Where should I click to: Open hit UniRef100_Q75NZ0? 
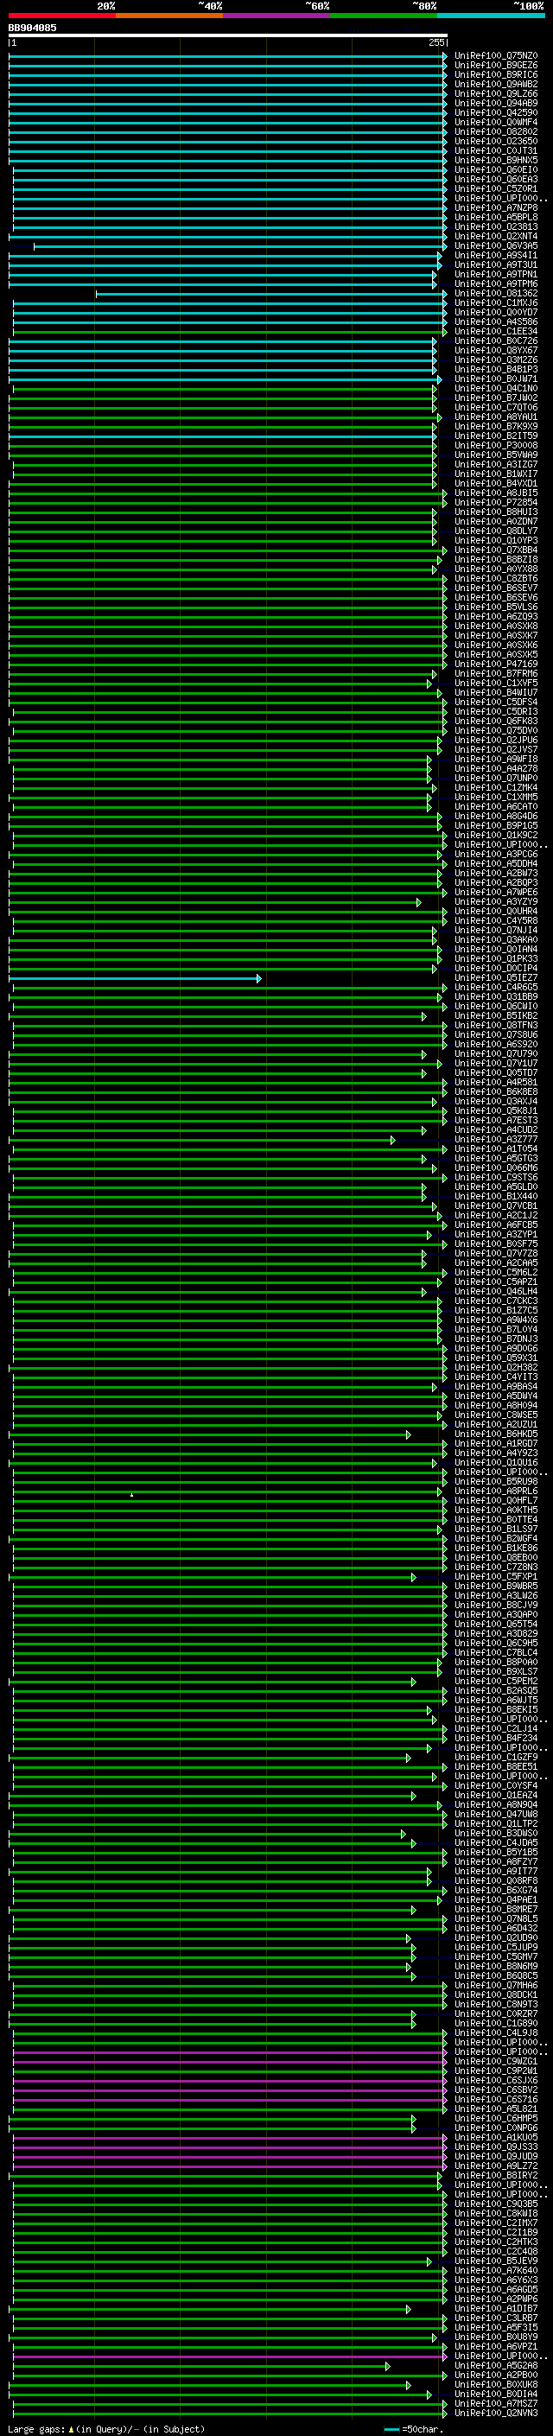click(x=495, y=56)
